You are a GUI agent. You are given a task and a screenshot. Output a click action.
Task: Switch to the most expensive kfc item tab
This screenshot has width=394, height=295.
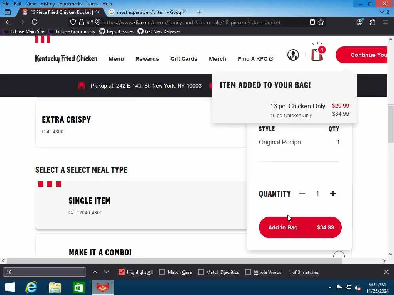click(148, 12)
